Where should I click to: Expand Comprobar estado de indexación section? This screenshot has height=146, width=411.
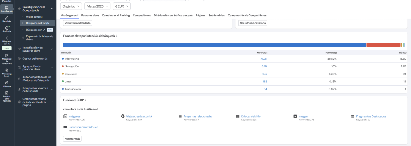tap(51, 102)
